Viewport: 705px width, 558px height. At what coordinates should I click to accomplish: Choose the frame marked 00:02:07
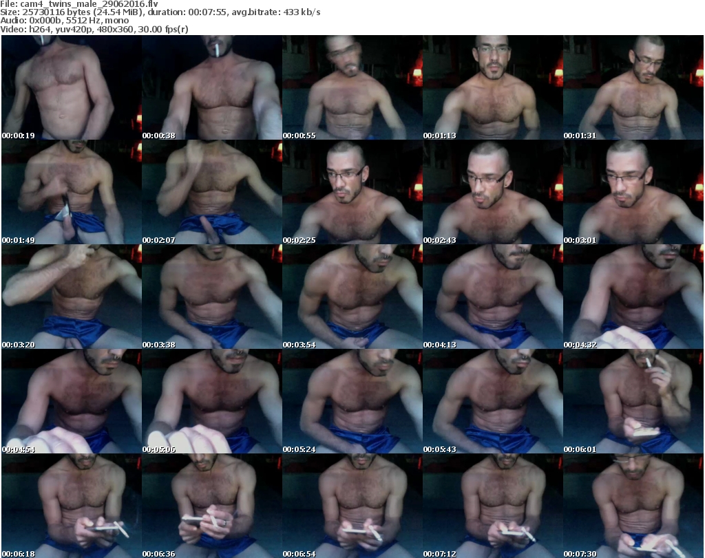212,192
